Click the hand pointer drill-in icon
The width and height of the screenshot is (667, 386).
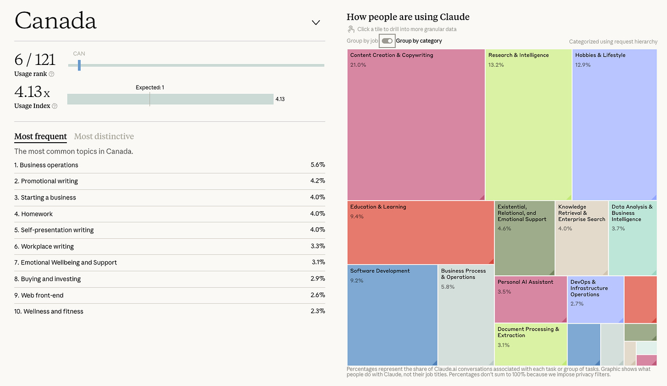pyautogui.click(x=351, y=29)
